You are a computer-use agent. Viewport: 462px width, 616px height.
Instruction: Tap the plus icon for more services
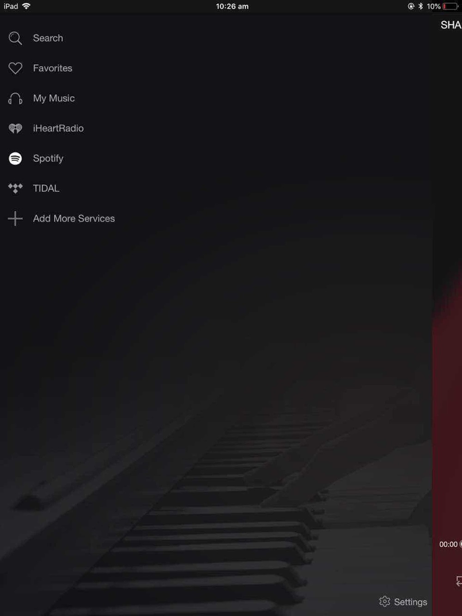tap(15, 218)
